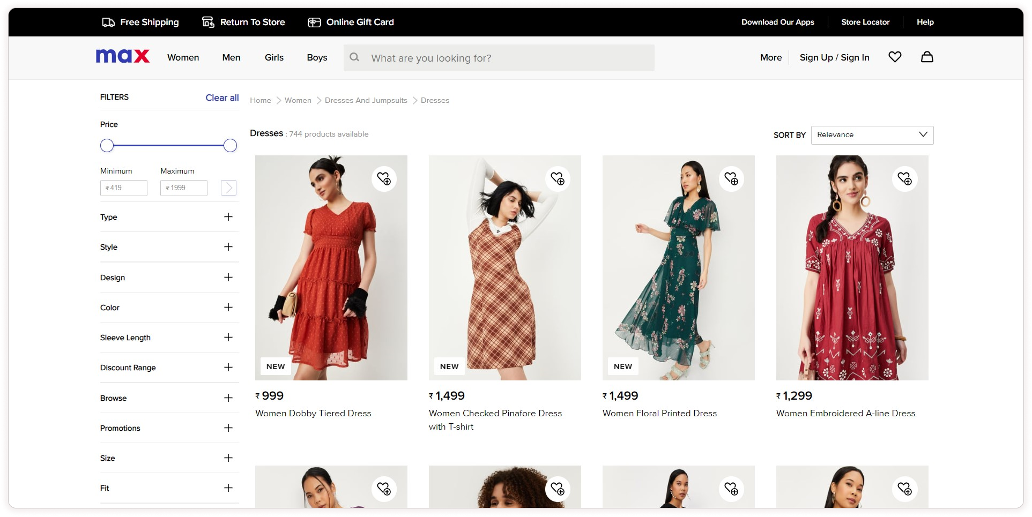Favorite the Women Floral Printed Dress
The width and height of the screenshot is (1032, 517).
pyautogui.click(x=731, y=178)
